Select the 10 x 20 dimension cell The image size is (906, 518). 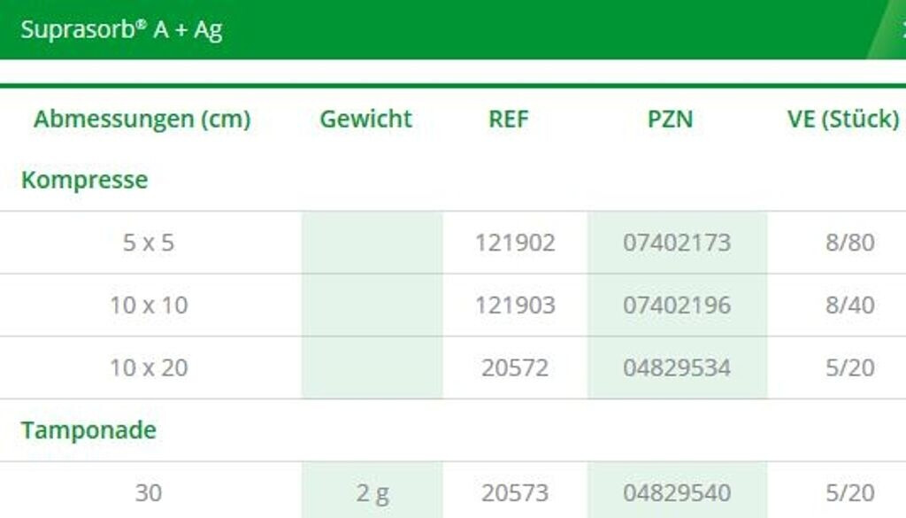[149, 367]
